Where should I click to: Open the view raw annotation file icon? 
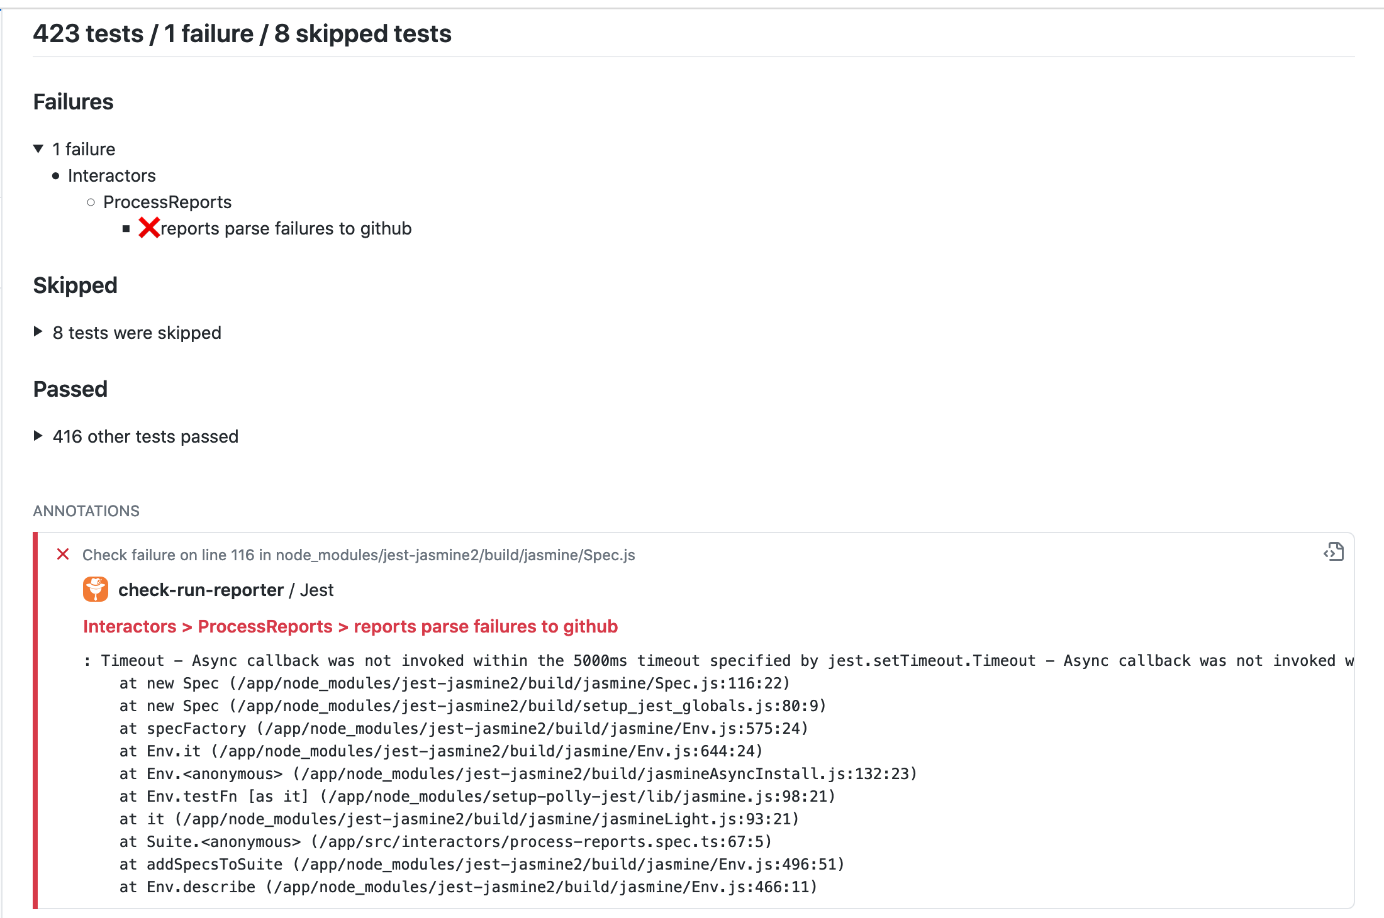(x=1333, y=552)
